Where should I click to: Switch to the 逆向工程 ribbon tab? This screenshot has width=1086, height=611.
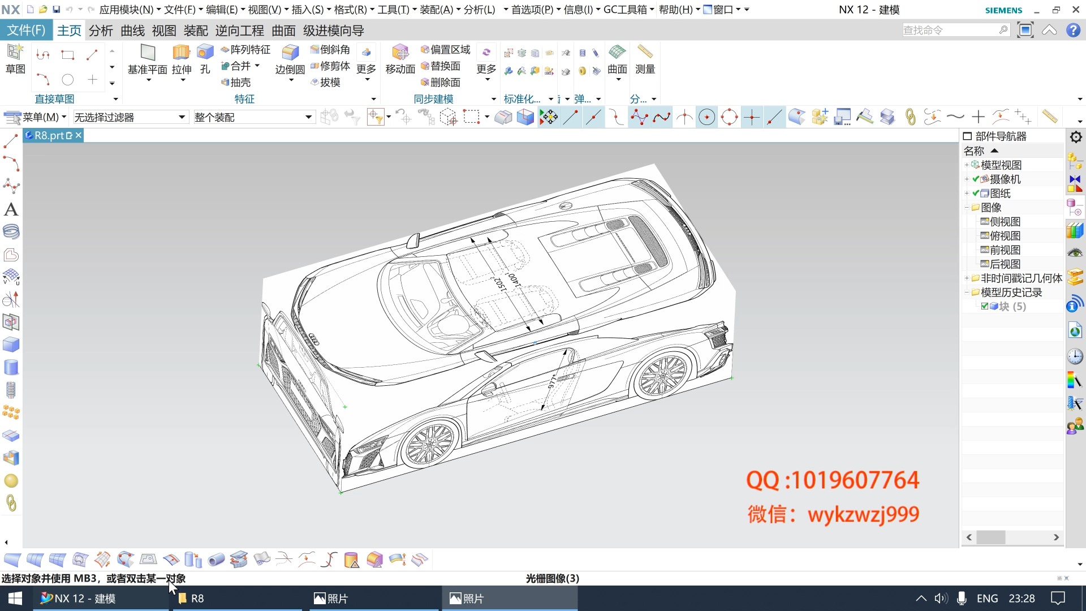coord(239,30)
